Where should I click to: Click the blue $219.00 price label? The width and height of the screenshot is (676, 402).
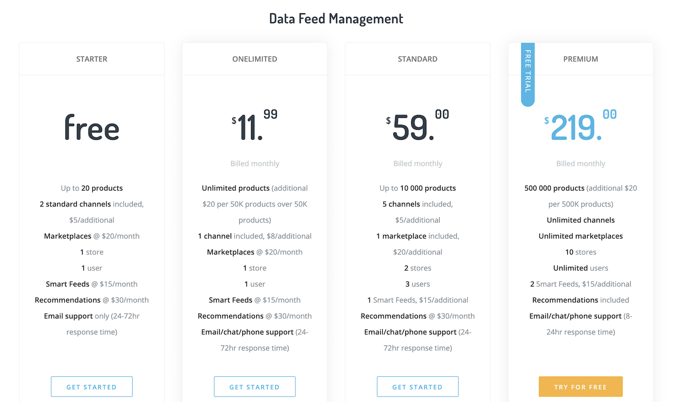(579, 123)
